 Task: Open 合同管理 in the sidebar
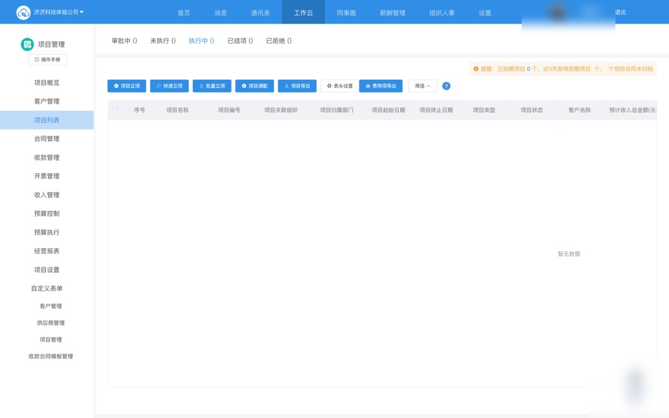click(47, 139)
